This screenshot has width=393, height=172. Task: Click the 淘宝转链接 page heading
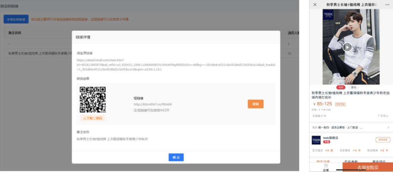pos(9,6)
